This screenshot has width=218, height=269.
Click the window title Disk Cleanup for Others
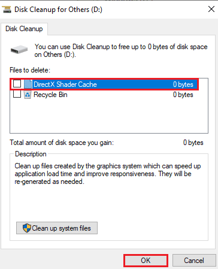coord(58,10)
